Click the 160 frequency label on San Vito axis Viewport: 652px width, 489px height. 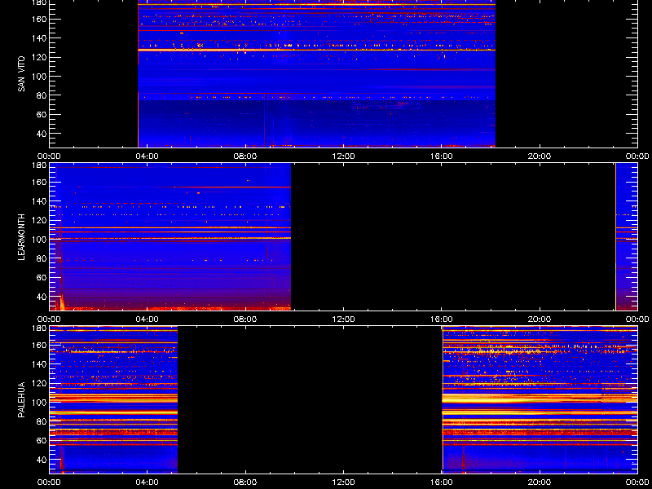point(40,19)
